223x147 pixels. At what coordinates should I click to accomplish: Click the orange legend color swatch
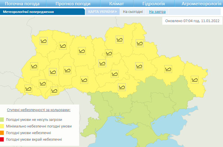[x=2, y=133]
